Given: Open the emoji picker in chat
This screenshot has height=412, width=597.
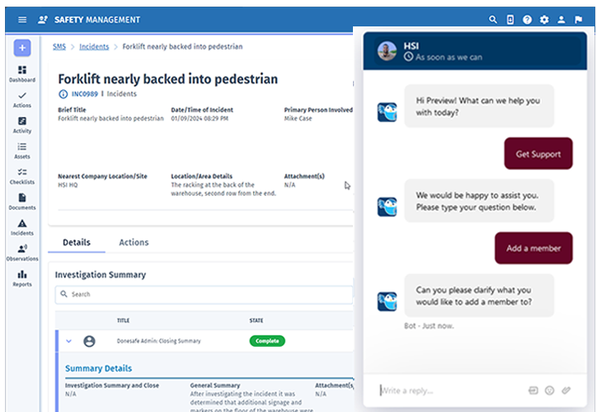Looking at the screenshot, I should [x=549, y=390].
